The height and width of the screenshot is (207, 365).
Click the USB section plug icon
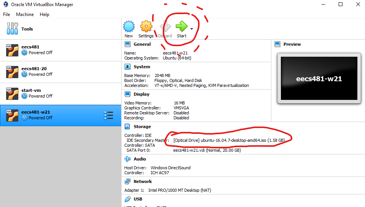[x=127, y=199]
